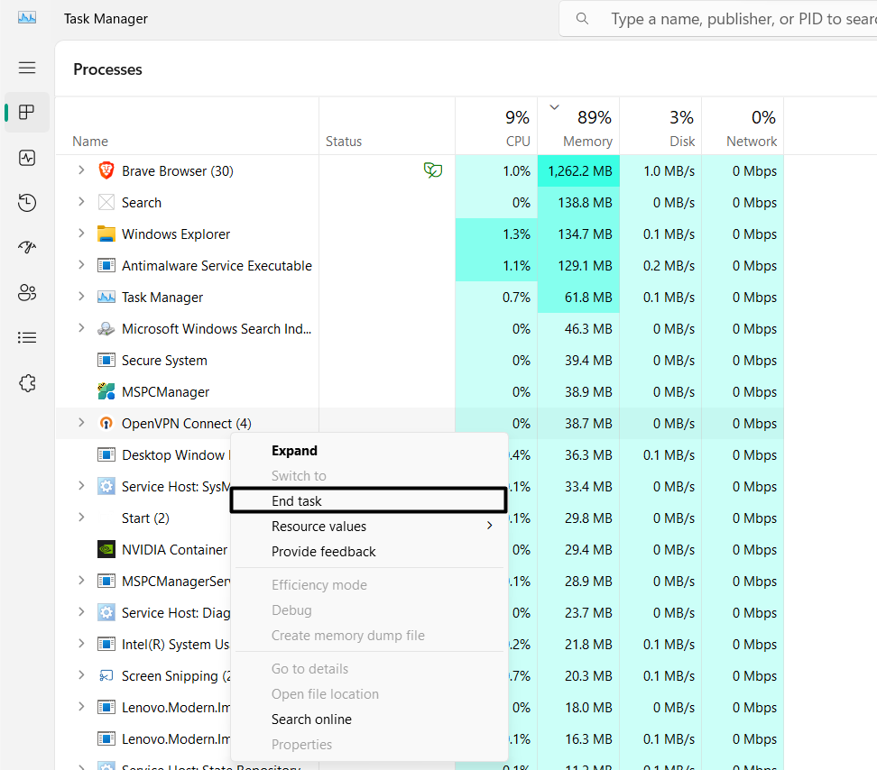The image size is (877, 770).
Task: Click the Task Manager app icon top-left
Action: click(x=26, y=16)
